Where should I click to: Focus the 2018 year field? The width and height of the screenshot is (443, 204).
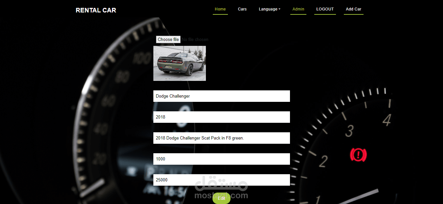pos(222,117)
